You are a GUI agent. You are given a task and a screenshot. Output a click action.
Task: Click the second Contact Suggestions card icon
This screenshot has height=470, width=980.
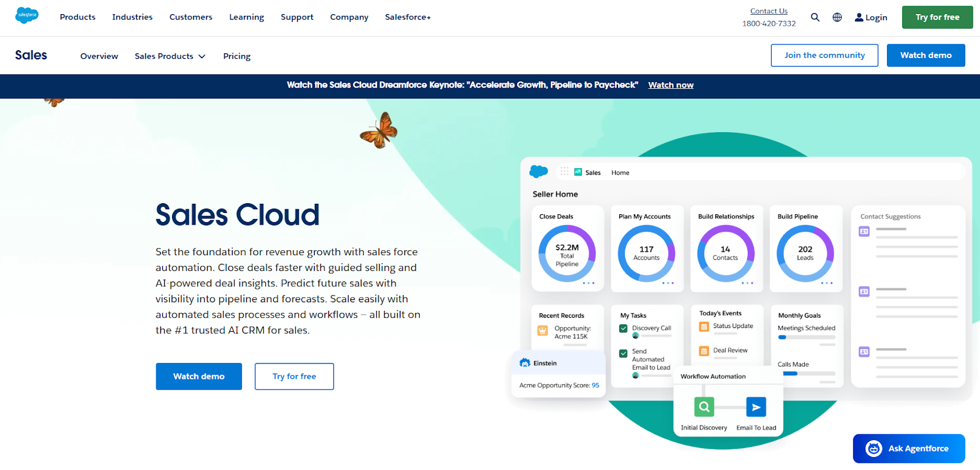pyautogui.click(x=864, y=291)
